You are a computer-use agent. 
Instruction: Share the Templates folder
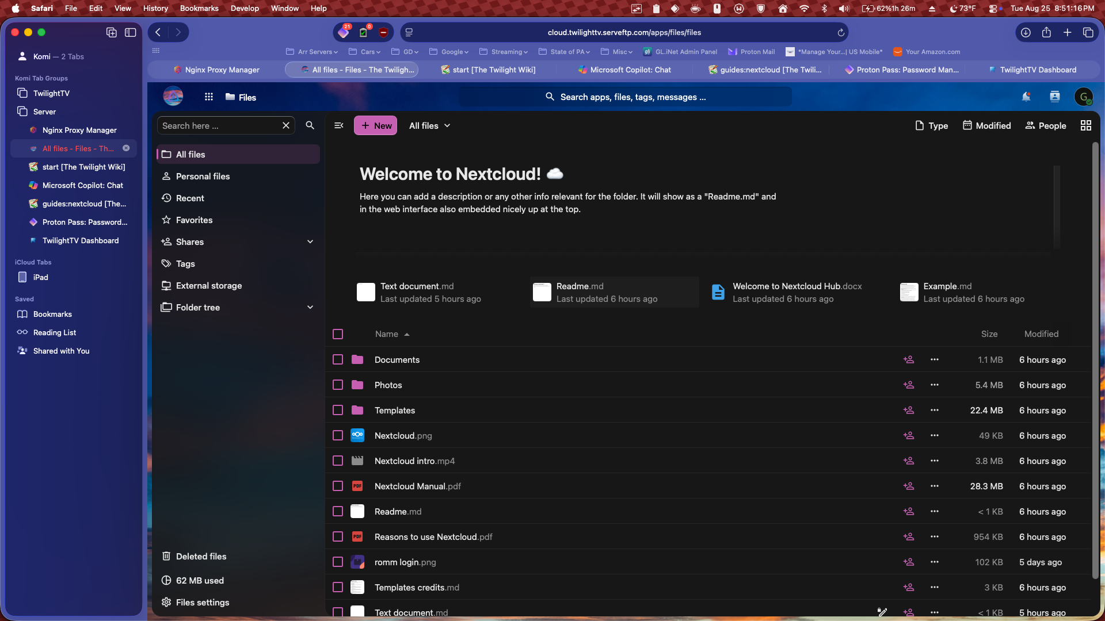point(909,411)
